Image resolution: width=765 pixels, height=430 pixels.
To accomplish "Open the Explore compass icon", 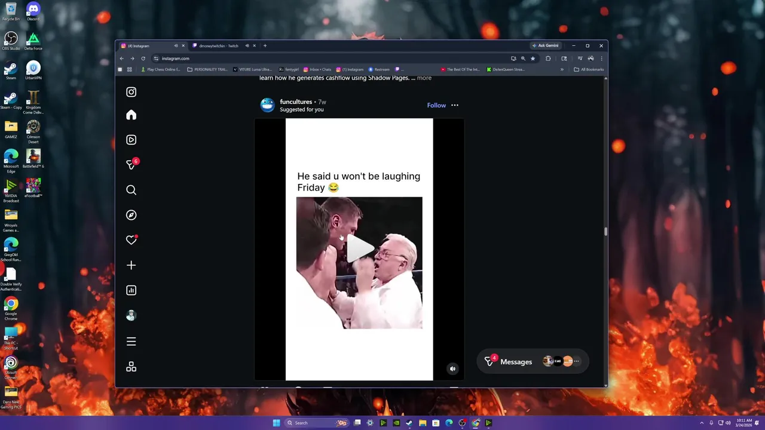I will click(x=131, y=215).
